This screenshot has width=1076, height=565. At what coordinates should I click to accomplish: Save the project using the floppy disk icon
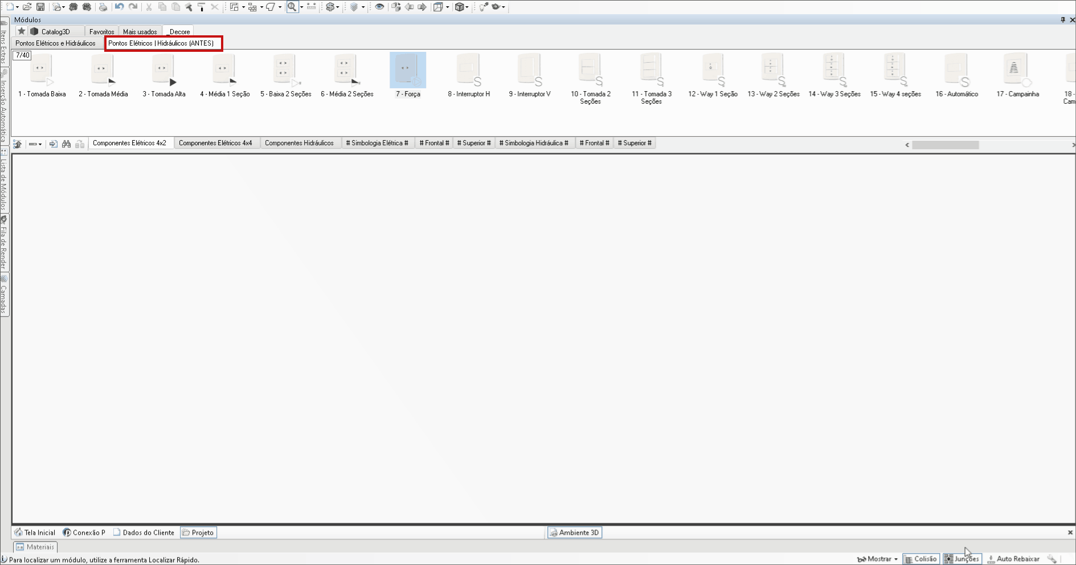40,7
